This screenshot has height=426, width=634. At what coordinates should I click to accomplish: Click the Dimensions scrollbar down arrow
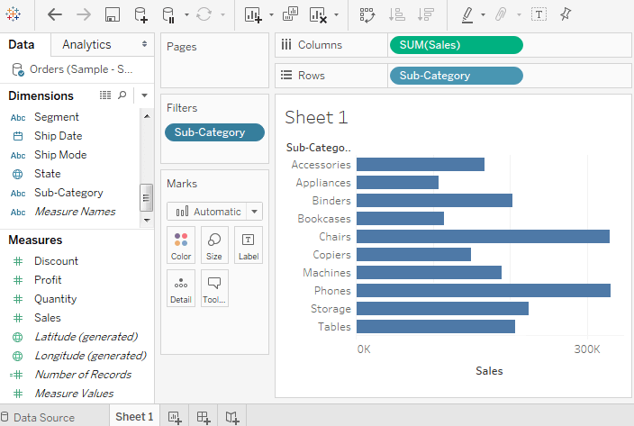[x=147, y=221]
